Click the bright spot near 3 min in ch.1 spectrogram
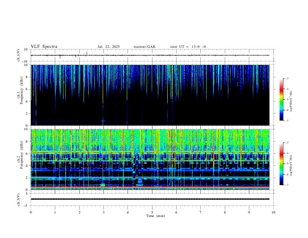 [103, 121]
